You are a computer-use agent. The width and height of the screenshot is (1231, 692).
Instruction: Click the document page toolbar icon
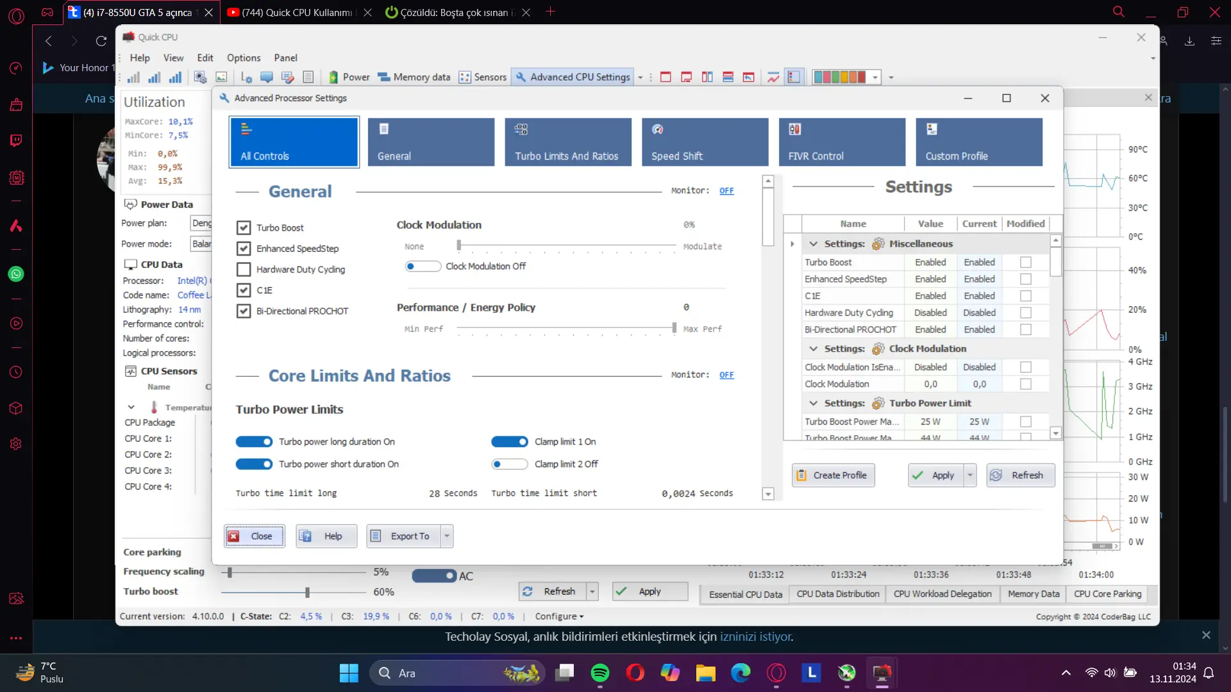coord(308,77)
